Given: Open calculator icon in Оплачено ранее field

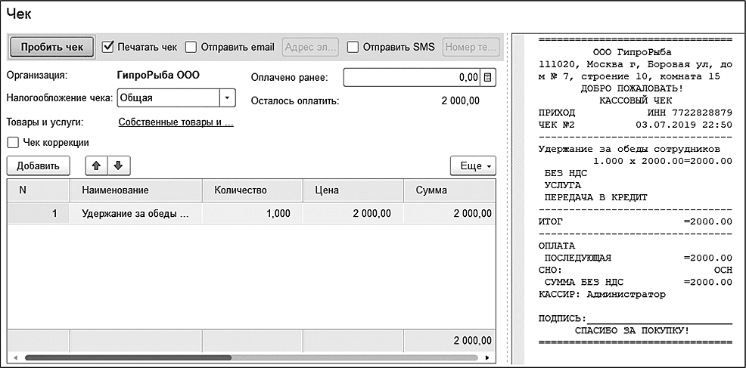Looking at the screenshot, I should [x=488, y=77].
